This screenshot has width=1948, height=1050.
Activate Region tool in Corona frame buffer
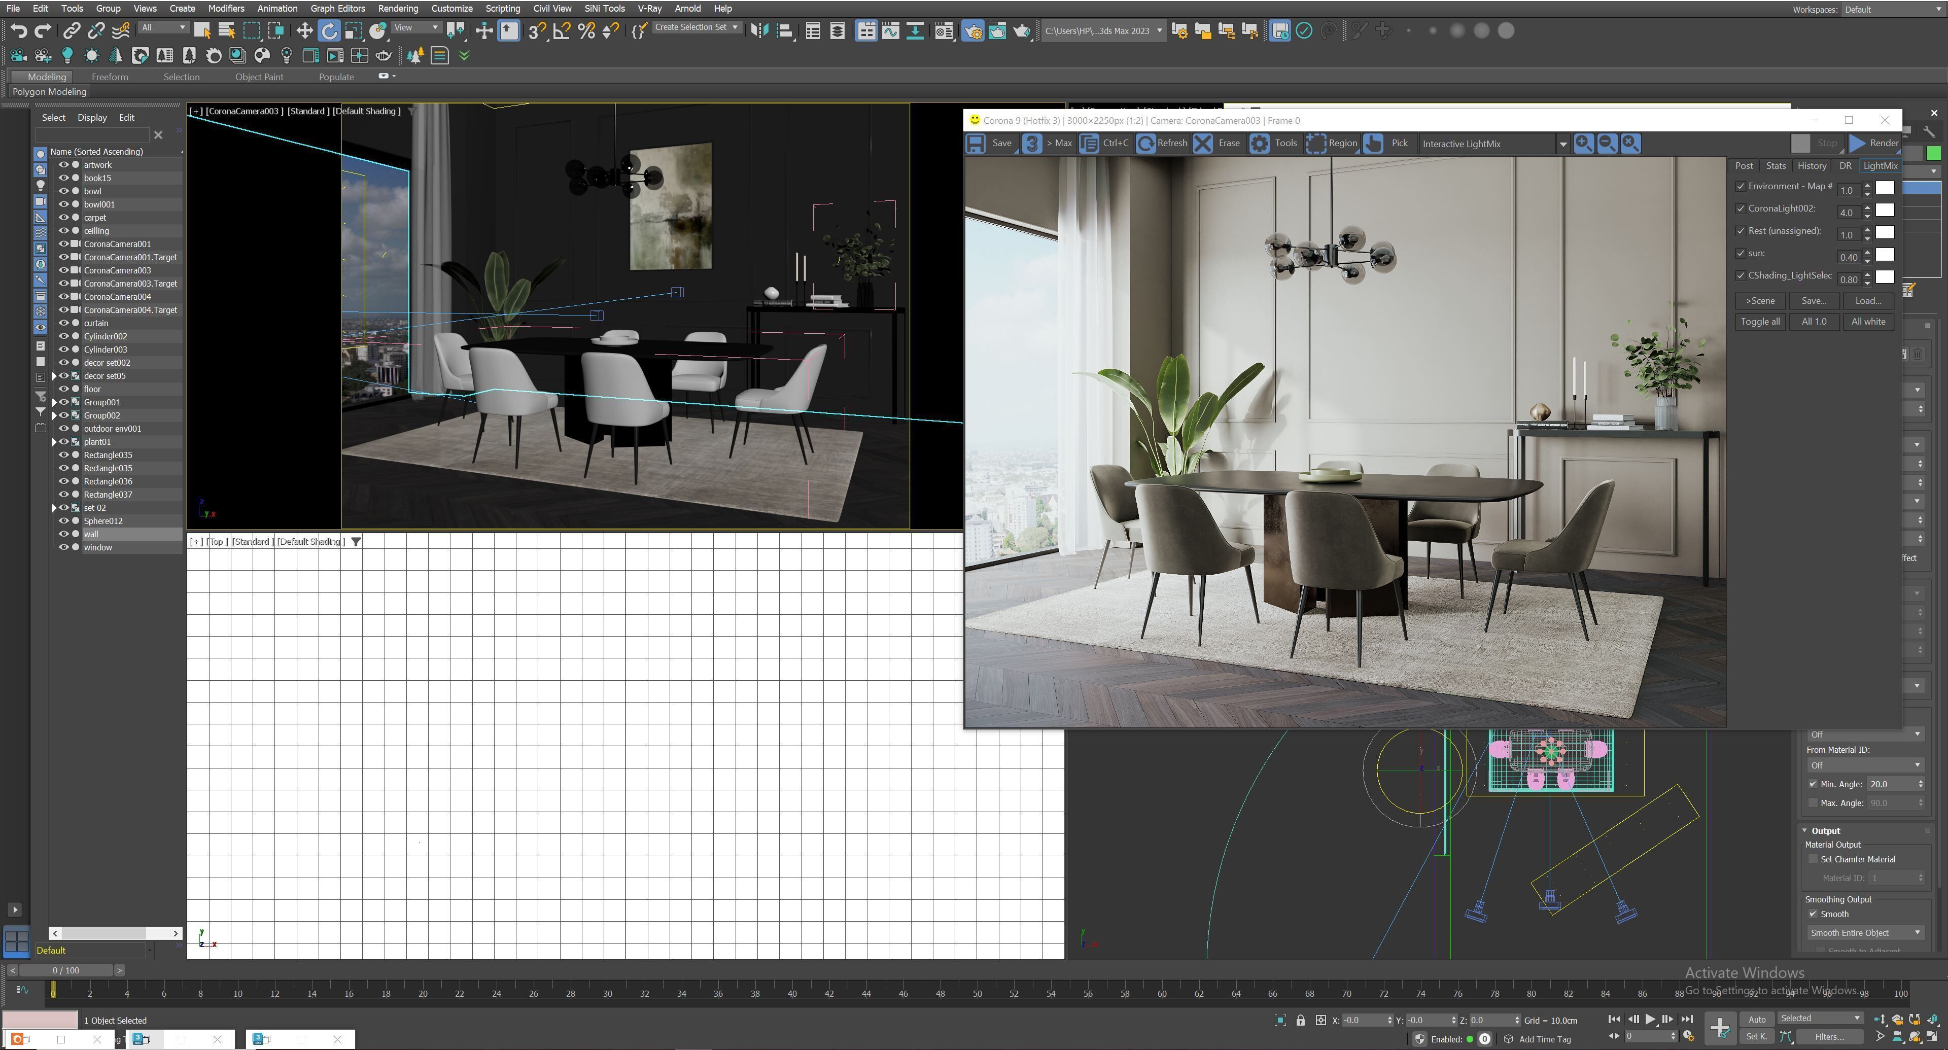point(1316,144)
